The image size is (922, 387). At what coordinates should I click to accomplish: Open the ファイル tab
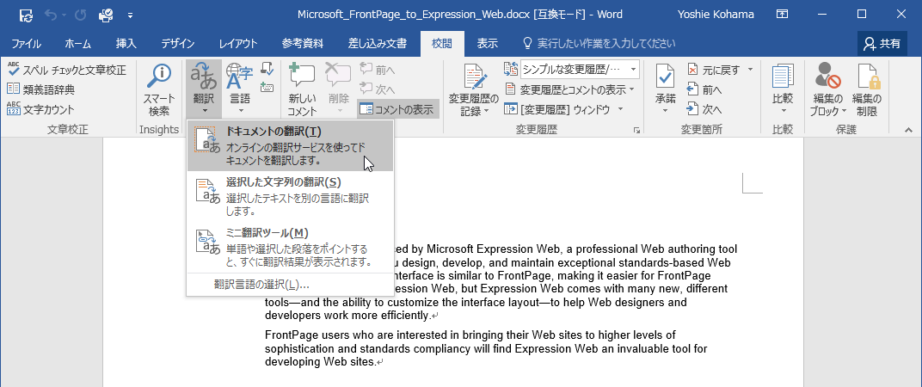27,44
